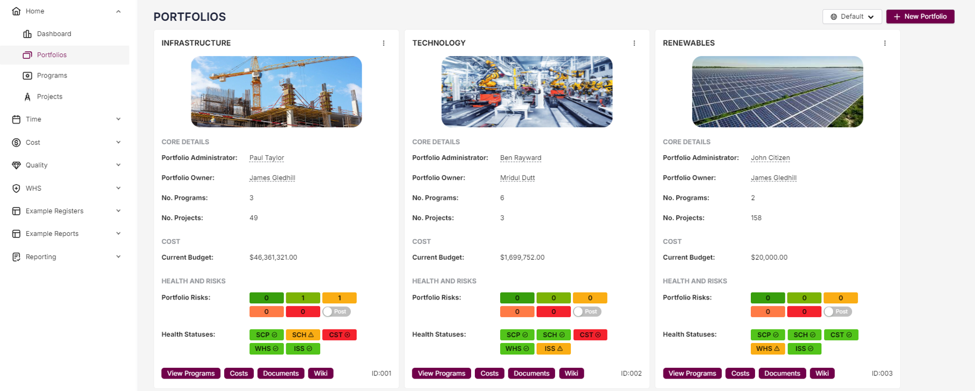The width and height of the screenshot is (975, 391).
Task: Click the Technology robot factory thumbnail
Action: (x=527, y=92)
